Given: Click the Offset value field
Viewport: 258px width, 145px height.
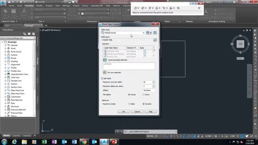Looking at the screenshot, I should (149, 90).
